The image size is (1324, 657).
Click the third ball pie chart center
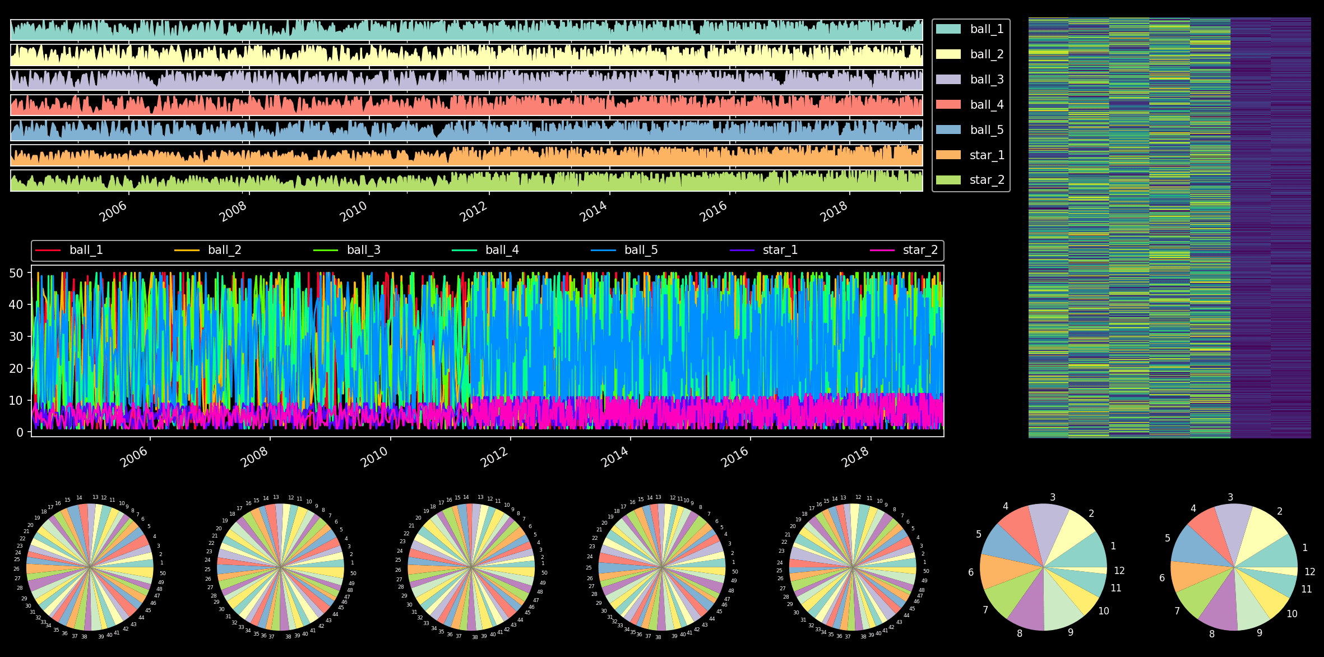click(x=471, y=567)
